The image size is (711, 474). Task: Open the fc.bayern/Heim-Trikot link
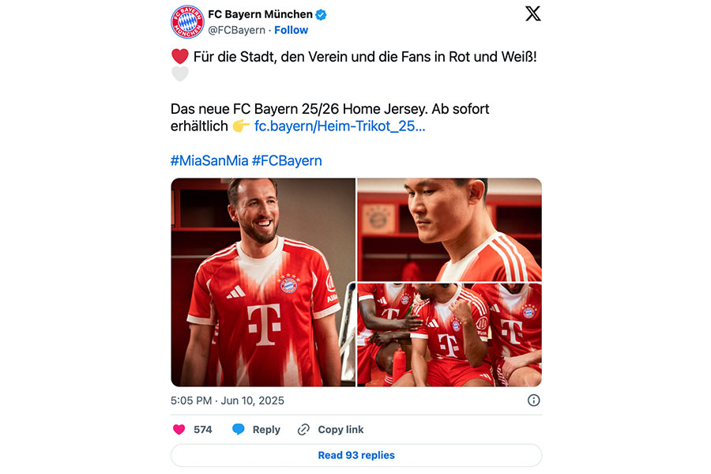(x=340, y=126)
